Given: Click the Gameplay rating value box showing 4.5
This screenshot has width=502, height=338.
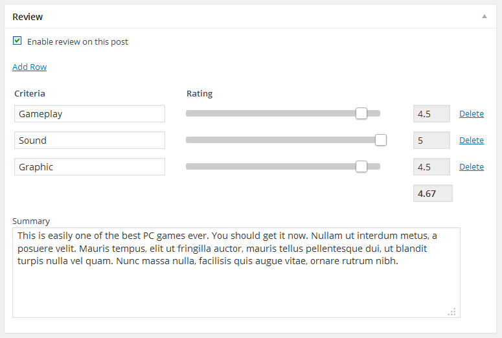Looking at the screenshot, I should tap(431, 114).
